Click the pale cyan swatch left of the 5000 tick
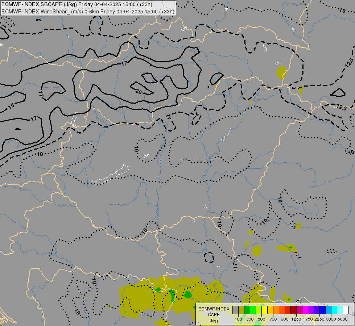The image size is (355, 326). (340, 310)
